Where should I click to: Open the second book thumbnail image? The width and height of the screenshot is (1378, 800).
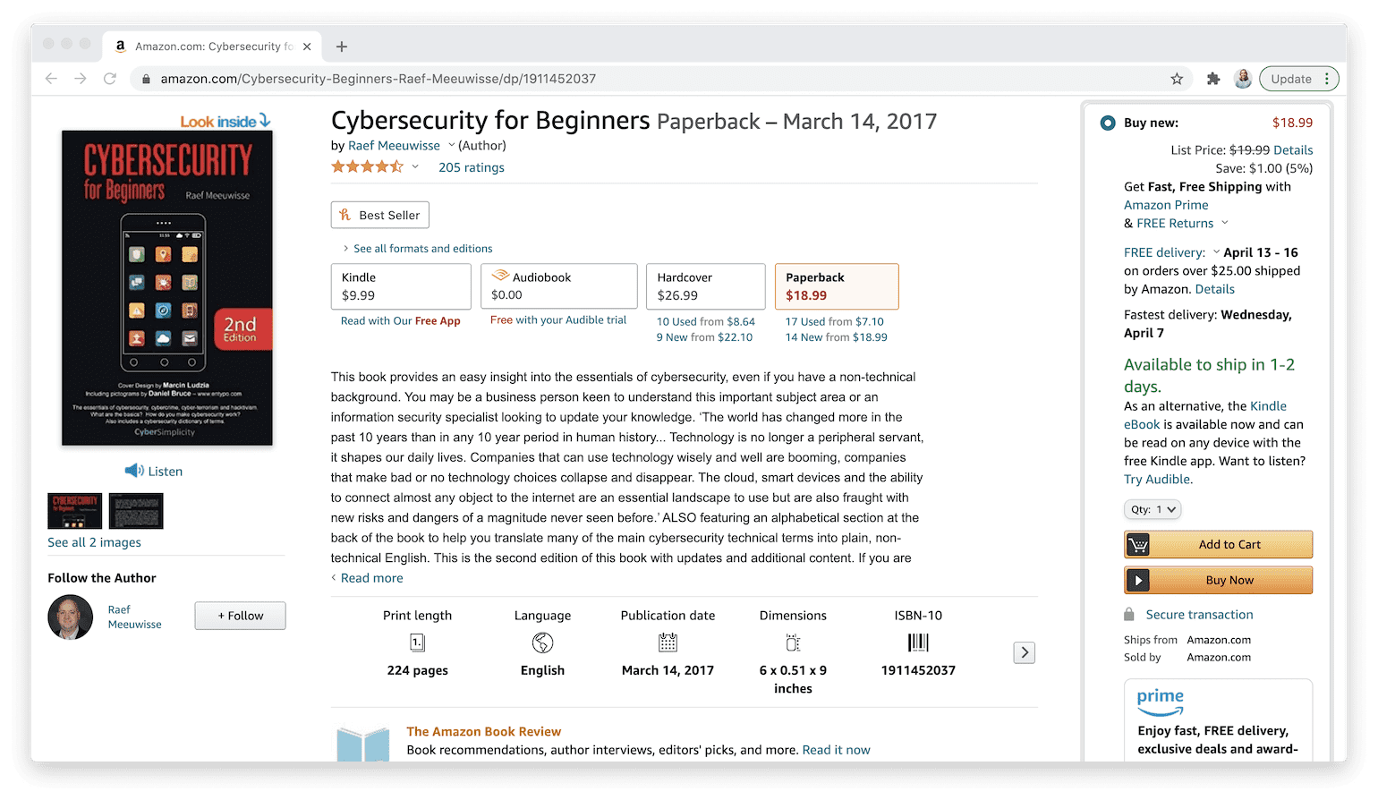136,511
